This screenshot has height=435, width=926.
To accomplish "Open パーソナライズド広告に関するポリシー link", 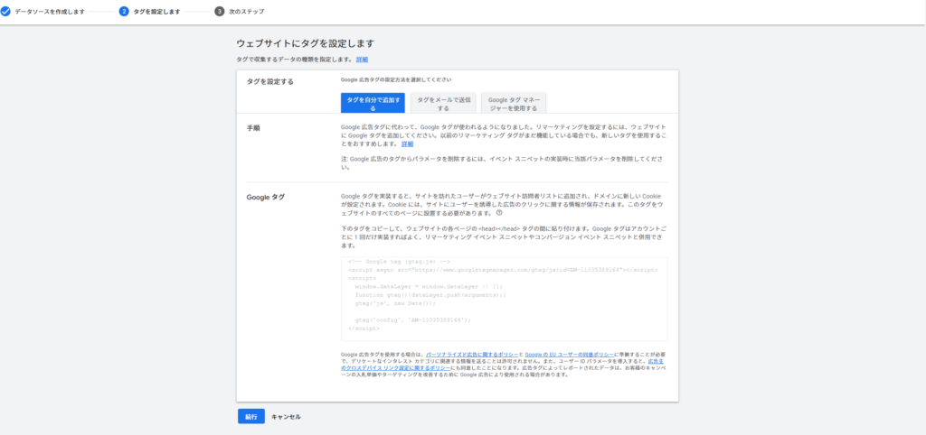I will (x=470, y=354).
